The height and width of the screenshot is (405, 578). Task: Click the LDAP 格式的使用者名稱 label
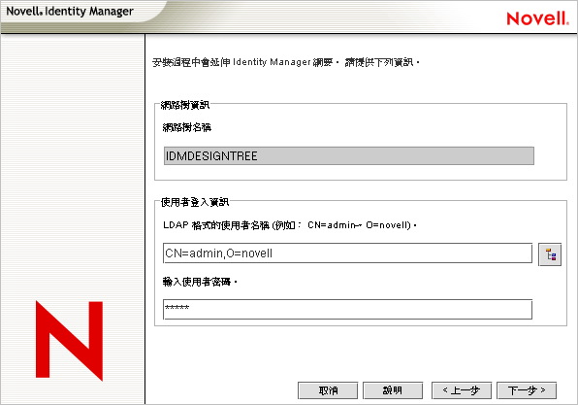coord(290,225)
